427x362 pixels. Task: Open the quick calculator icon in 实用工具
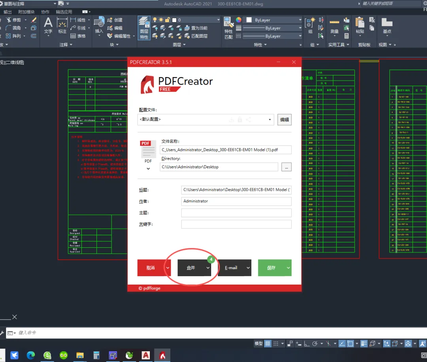[x=346, y=36]
